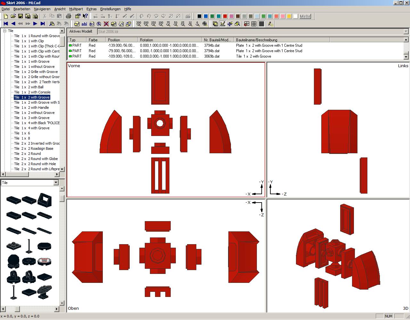This screenshot has height=320, width=410.
Task: Toggle the place/edit mode button
Action: (x=223, y=24)
